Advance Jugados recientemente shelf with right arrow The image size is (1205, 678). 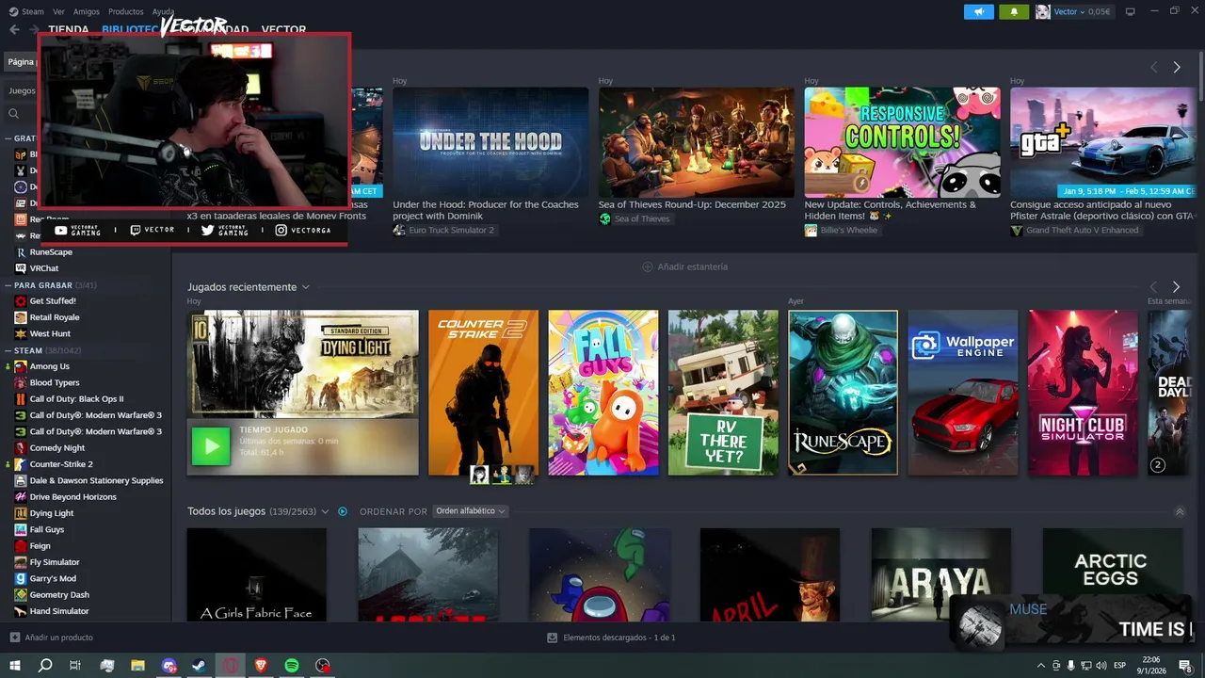coord(1176,286)
